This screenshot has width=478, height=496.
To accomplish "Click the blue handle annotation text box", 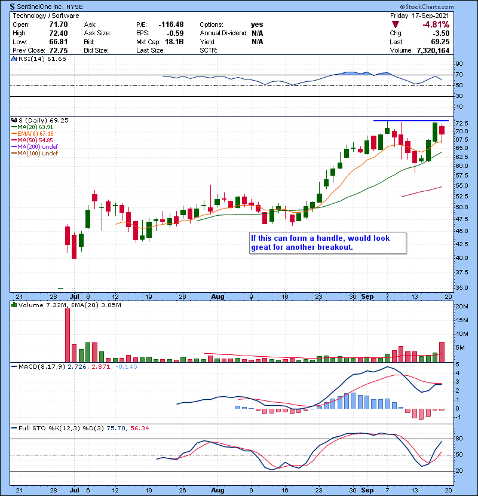I will click(327, 243).
